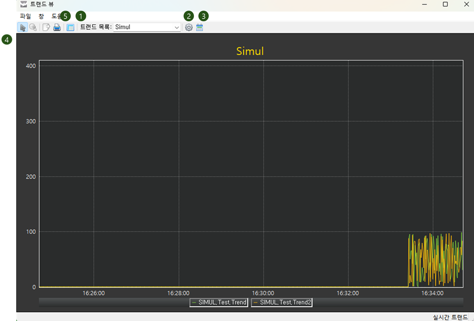
Task: Click the export document icon
Action: (46, 27)
